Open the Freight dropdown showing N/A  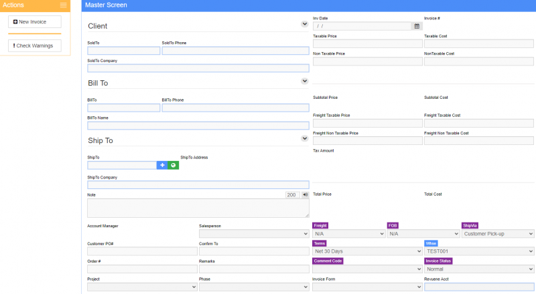coord(349,234)
